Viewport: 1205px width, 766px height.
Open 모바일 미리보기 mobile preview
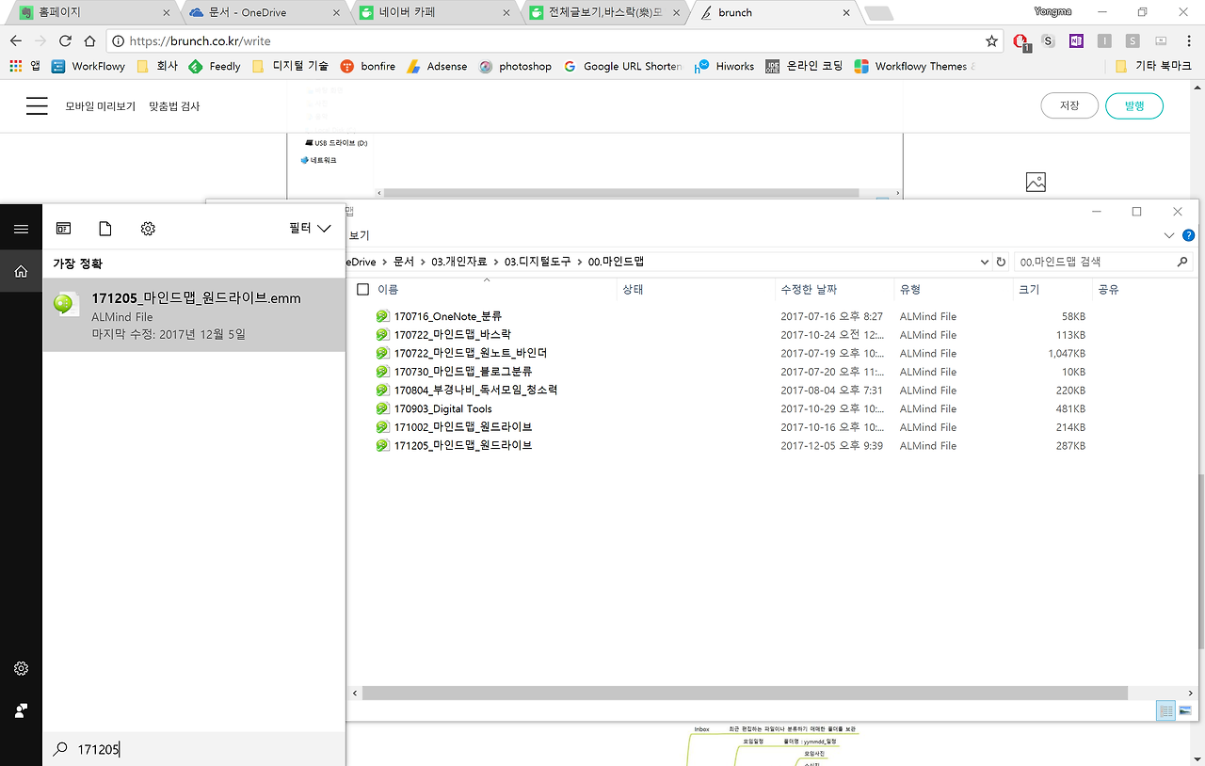coord(100,106)
